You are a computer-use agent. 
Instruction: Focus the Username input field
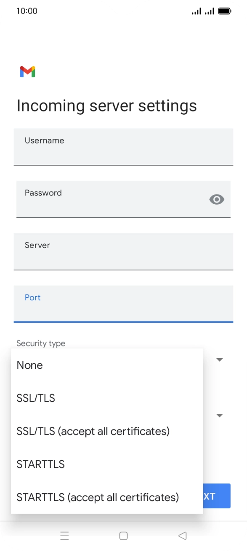(123, 147)
